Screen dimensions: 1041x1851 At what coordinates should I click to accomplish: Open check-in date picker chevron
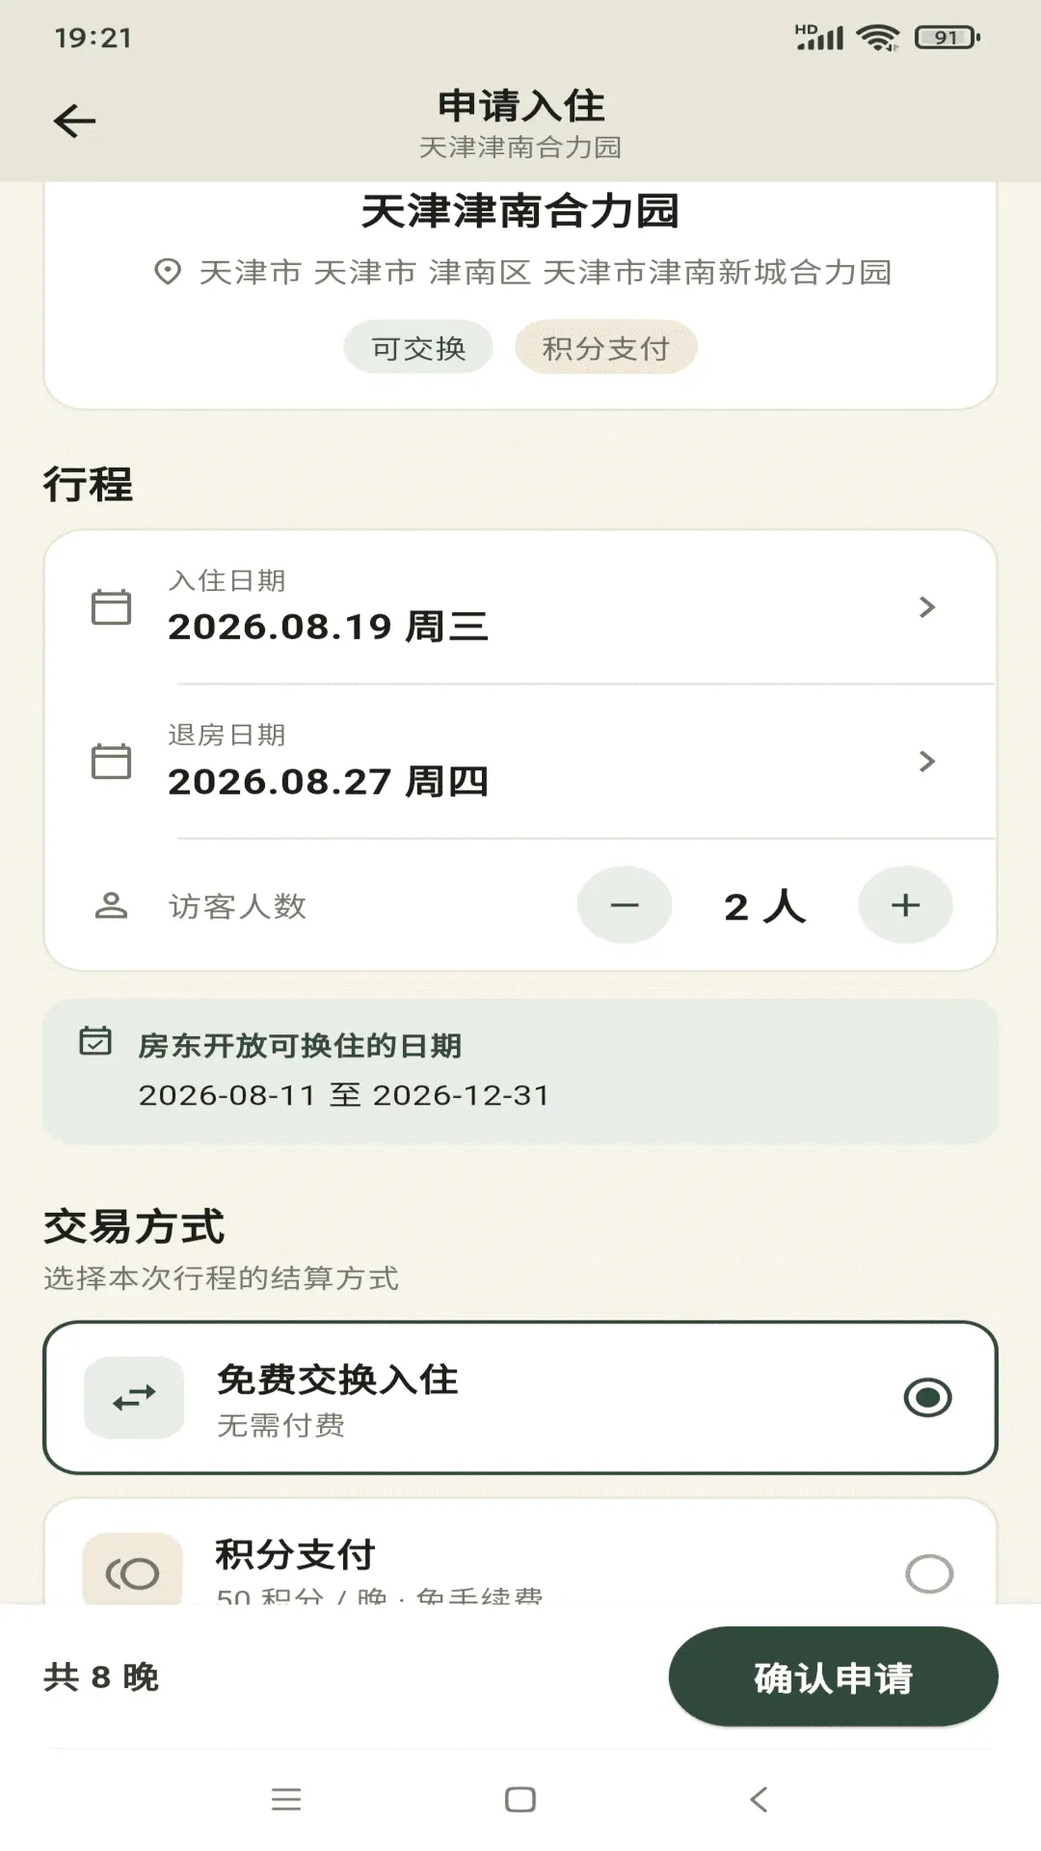[927, 607]
